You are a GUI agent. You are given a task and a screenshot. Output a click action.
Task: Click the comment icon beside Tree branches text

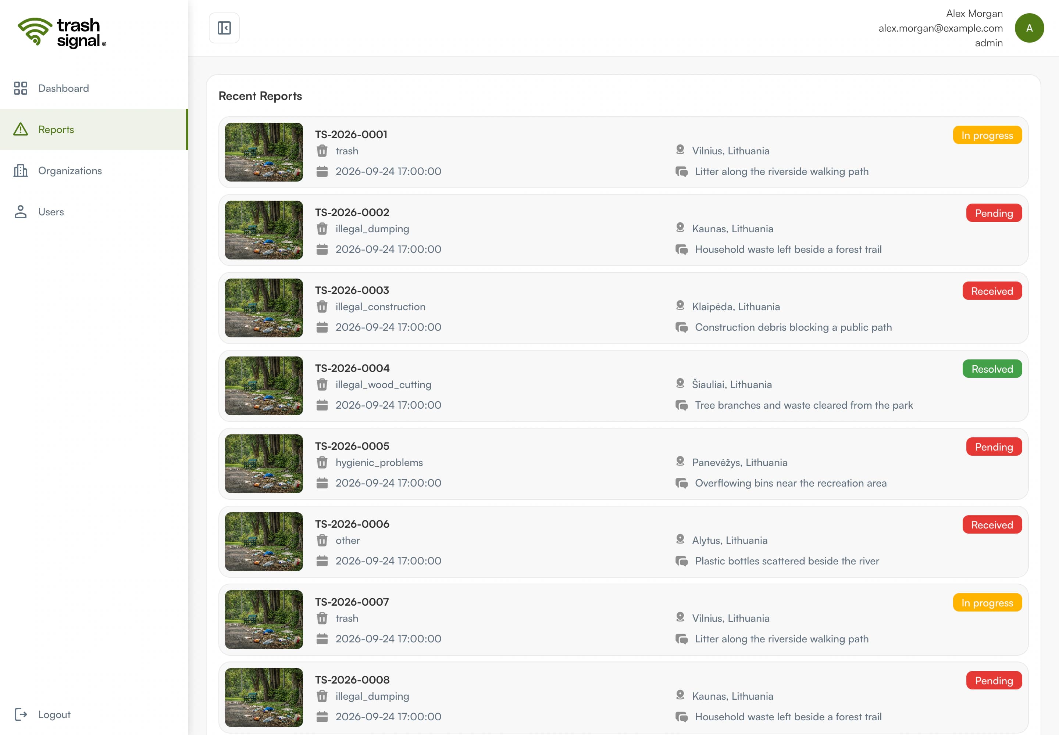(682, 405)
